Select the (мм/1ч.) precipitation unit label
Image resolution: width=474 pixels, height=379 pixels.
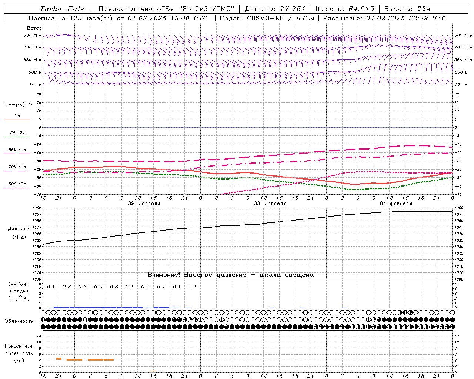pyautogui.click(x=19, y=298)
